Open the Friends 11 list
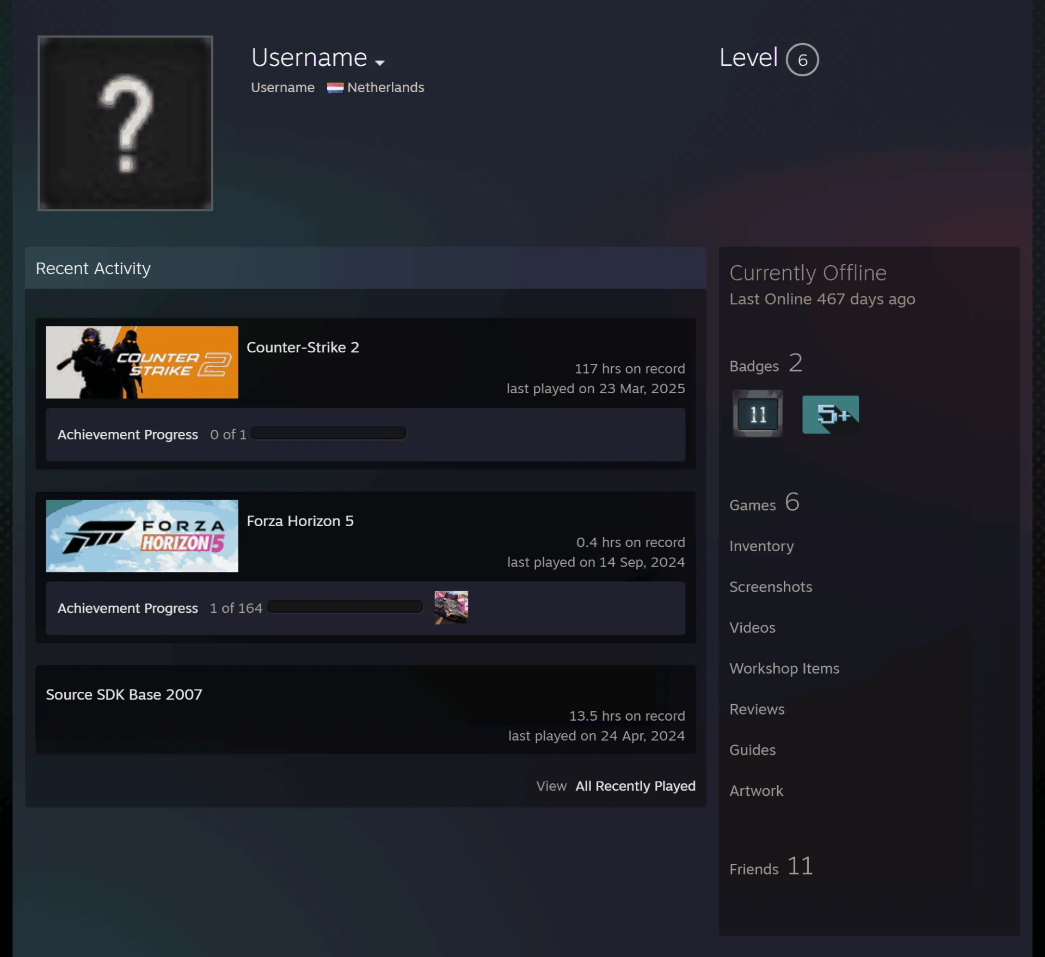Screen dimensions: 1045x957 click(x=771, y=866)
